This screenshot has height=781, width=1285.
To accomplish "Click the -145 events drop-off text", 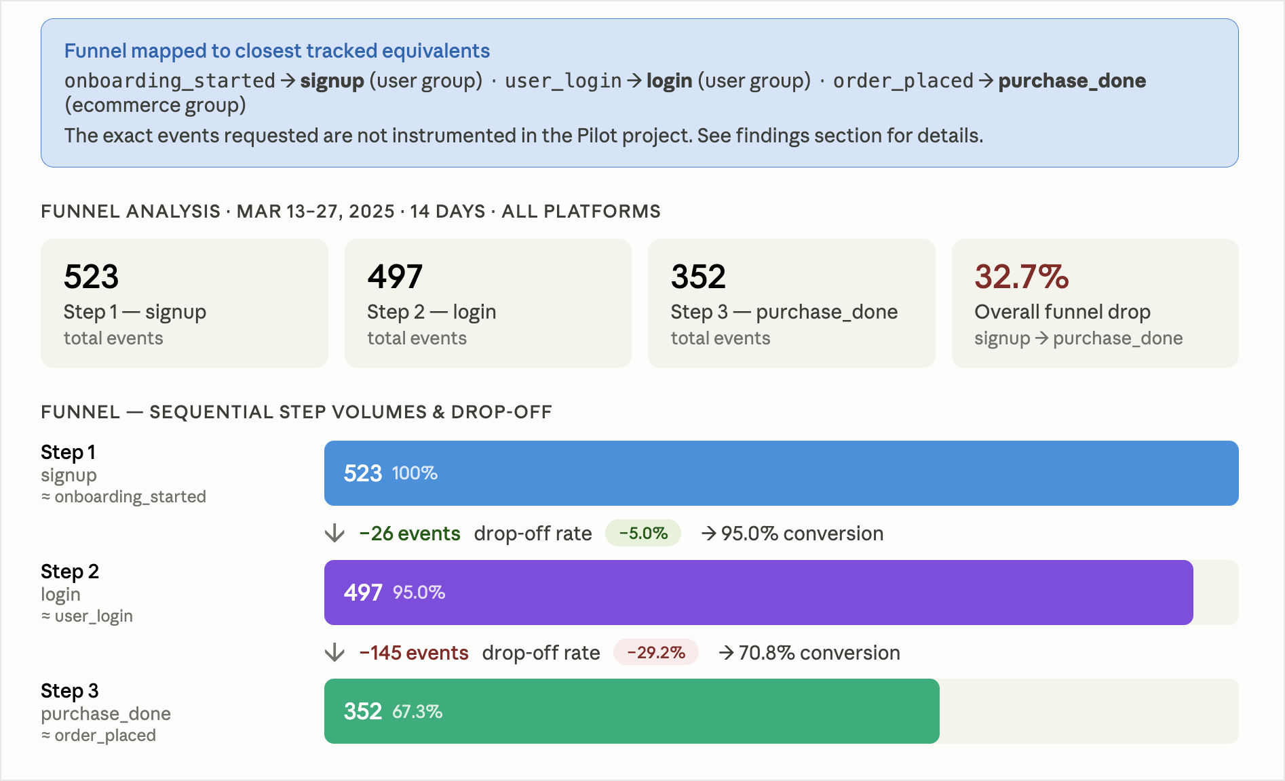I will click(x=414, y=653).
